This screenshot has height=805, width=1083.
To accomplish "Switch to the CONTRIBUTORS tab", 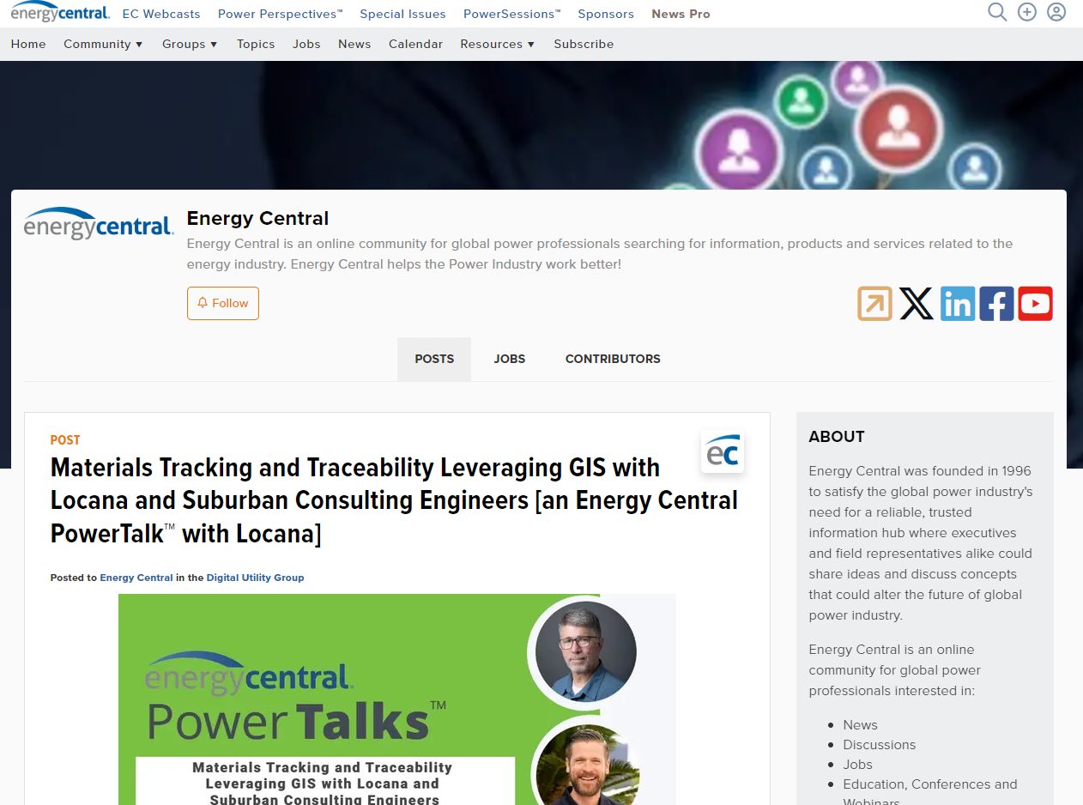I will click(613, 359).
